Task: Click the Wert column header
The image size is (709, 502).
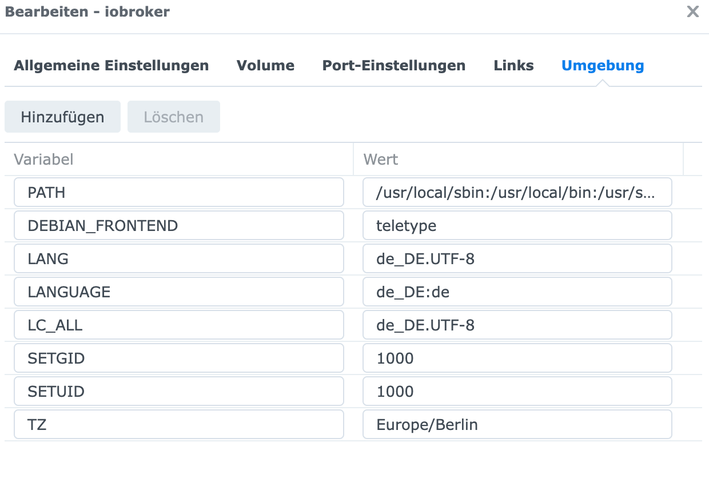Action: pos(518,159)
